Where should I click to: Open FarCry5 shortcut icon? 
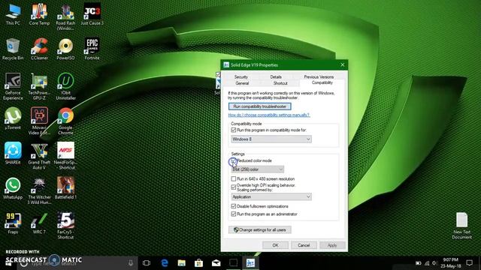(x=65, y=226)
